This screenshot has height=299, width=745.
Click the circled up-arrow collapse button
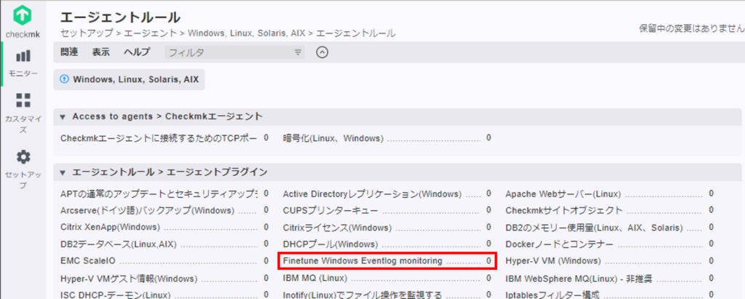322,52
